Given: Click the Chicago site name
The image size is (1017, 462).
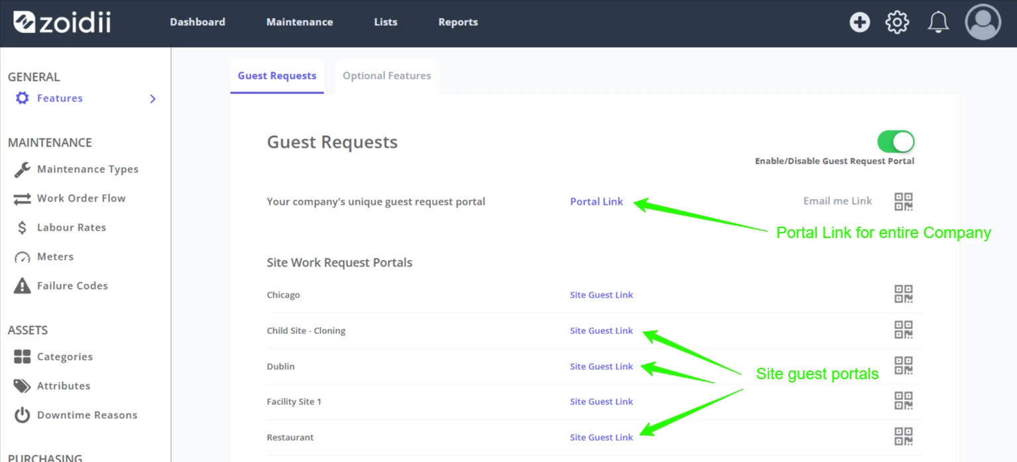Looking at the screenshot, I should pos(283,295).
